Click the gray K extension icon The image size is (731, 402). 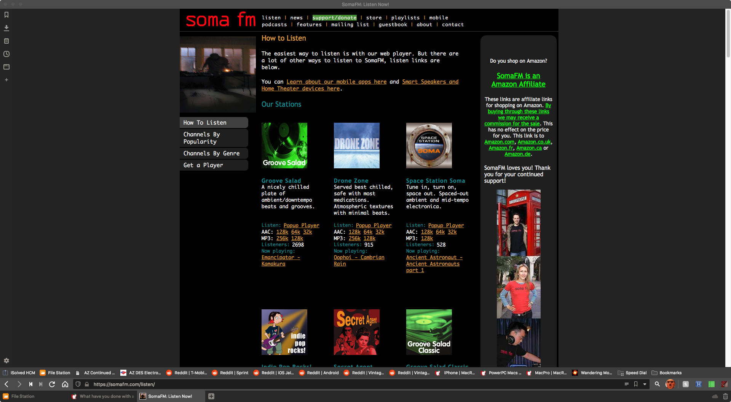686,384
